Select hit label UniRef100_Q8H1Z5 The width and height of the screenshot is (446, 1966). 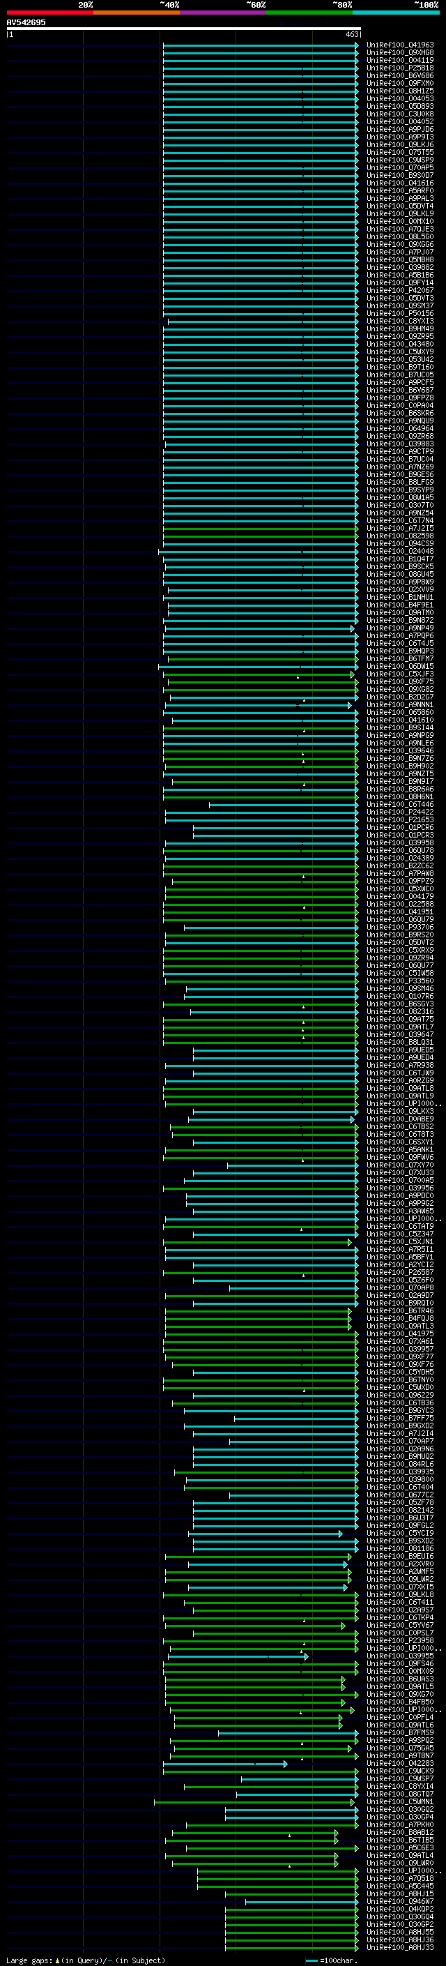(399, 91)
